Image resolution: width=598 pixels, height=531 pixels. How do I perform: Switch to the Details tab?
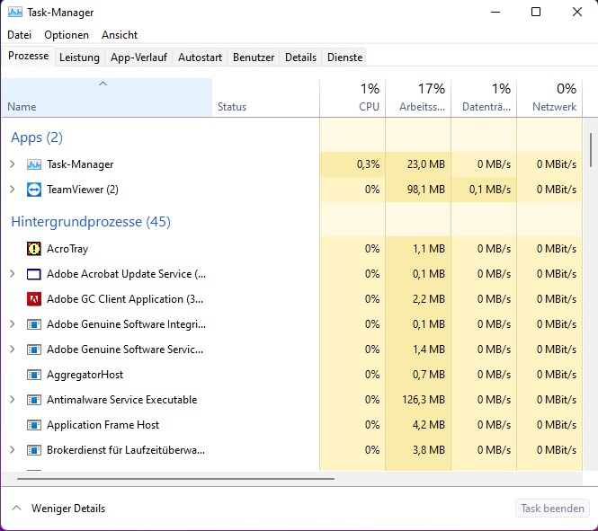point(300,58)
